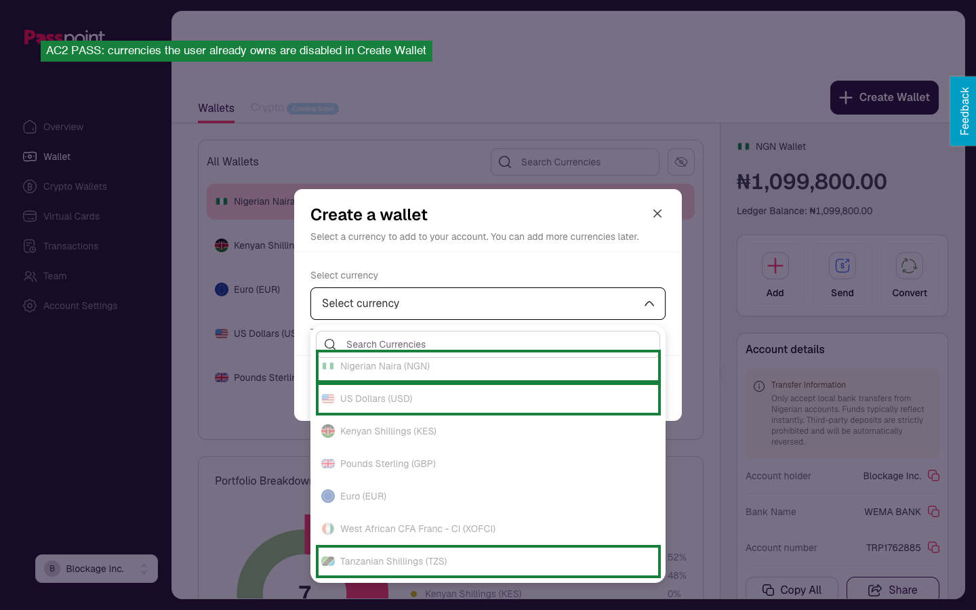Viewport: 976px width, 610px height.
Task: Select Pounds Sterling (GBP) in the dropdown
Action: pyautogui.click(x=488, y=464)
